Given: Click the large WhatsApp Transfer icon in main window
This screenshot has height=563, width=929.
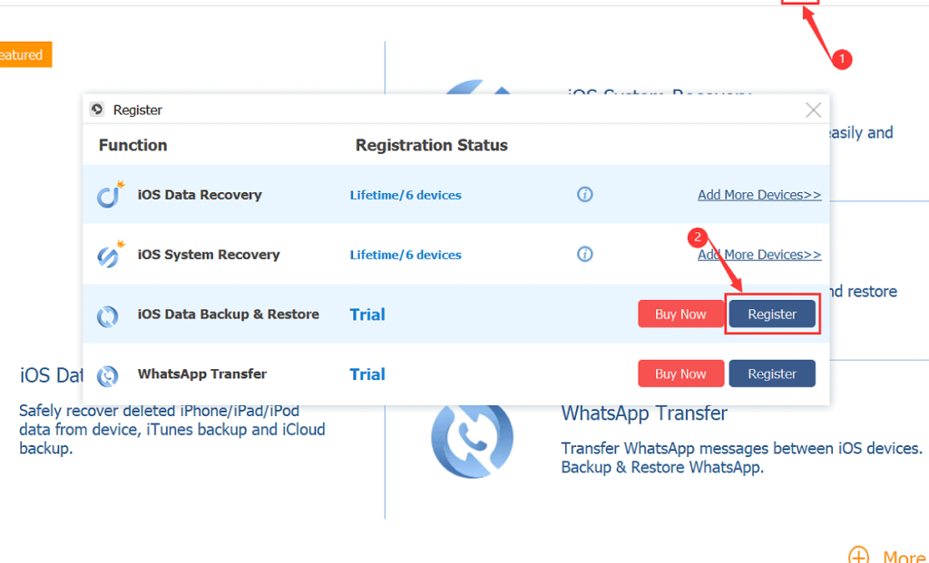Looking at the screenshot, I should click(x=472, y=440).
